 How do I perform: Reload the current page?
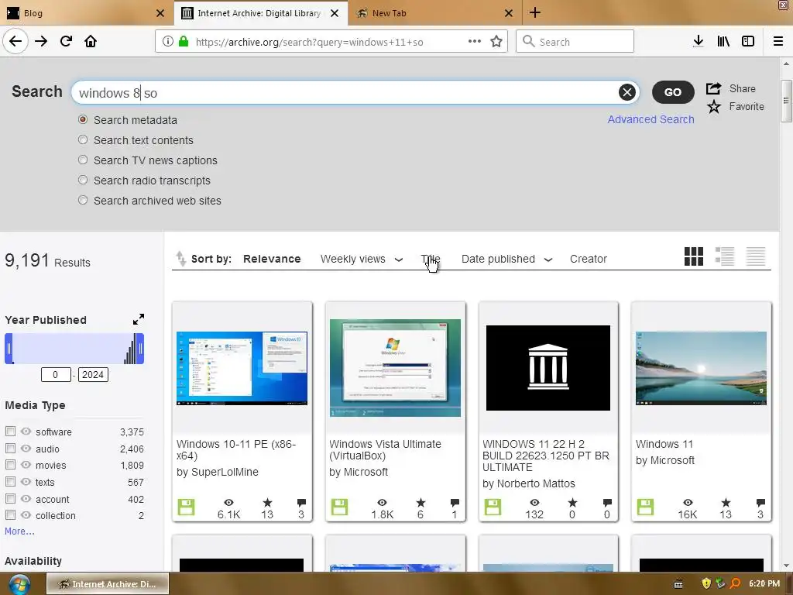tap(66, 42)
